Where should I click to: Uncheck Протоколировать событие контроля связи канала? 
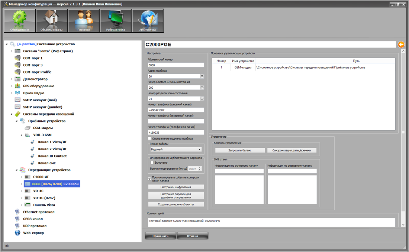pyautogui.click(x=149, y=179)
